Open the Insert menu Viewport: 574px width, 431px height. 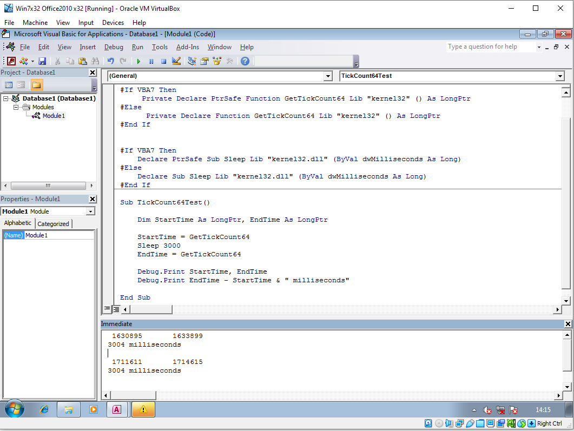click(x=88, y=47)
